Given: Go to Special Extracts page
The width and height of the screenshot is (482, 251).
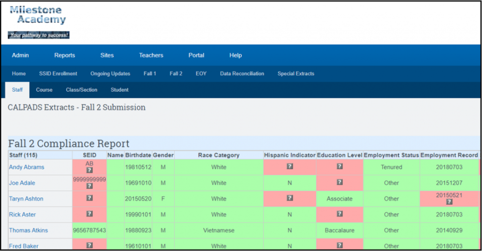Looking at the screenshot, I should [x=296, y=73].
